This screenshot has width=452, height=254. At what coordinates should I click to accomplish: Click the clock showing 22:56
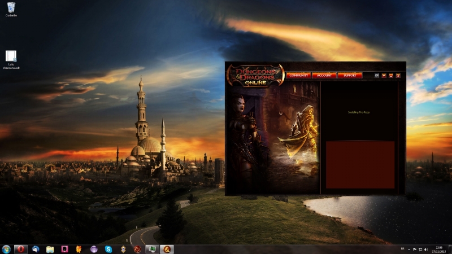439,249
